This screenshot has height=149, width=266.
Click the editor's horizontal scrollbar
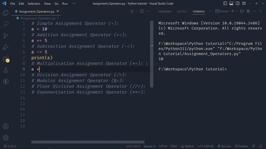pyautogui.click(x=88, y=142)
